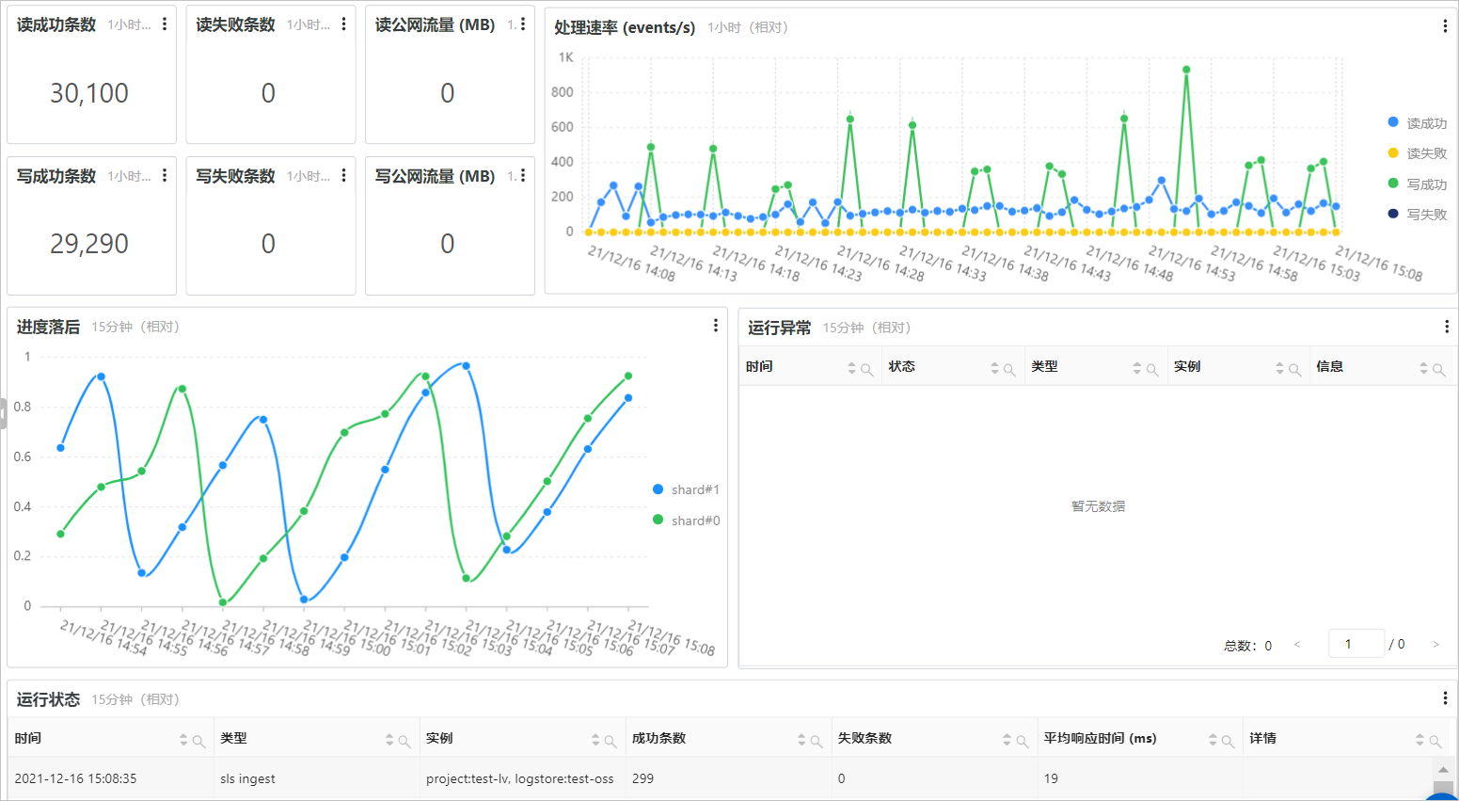1459x801 pixels.
Task: Focus the page number input in 运行异常
Action: point(1356,644)
